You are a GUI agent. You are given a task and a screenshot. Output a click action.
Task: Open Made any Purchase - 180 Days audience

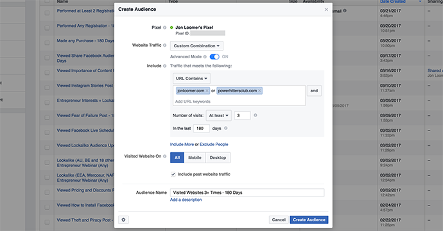(x=85, y=41)
